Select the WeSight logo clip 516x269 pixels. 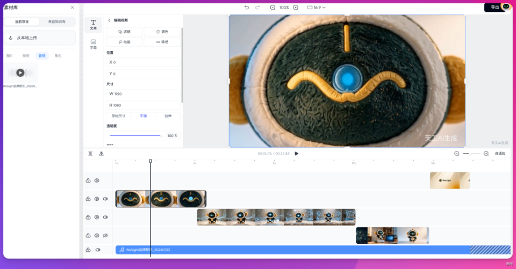[x=450, y=180]
